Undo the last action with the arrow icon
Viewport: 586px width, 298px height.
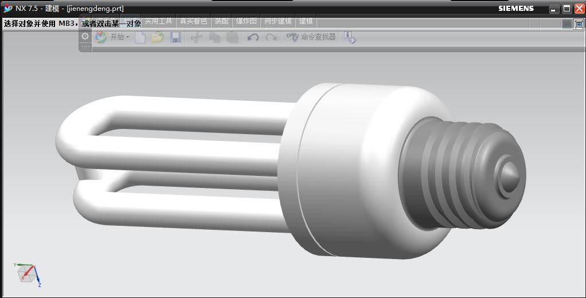[x=253, y=37]
